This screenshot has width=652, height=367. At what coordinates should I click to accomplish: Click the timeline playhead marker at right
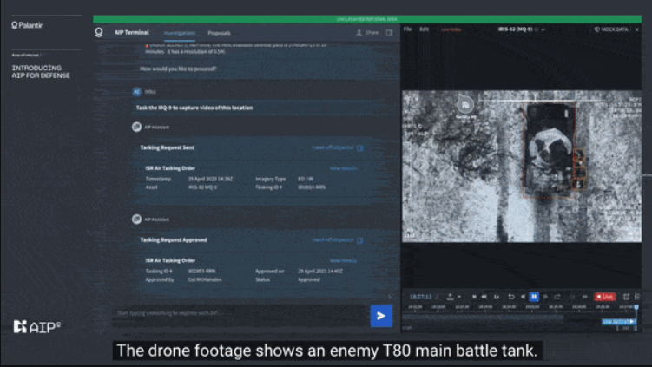pyautogui.click(x=636, y=306)
